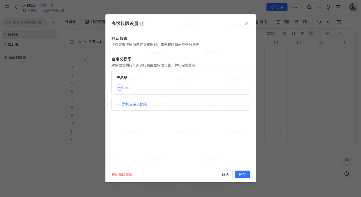This screenshot has width=361, height=197.
Task: Star the 人数统计 document
Action: pyautogui.click(x=52, y=5)
